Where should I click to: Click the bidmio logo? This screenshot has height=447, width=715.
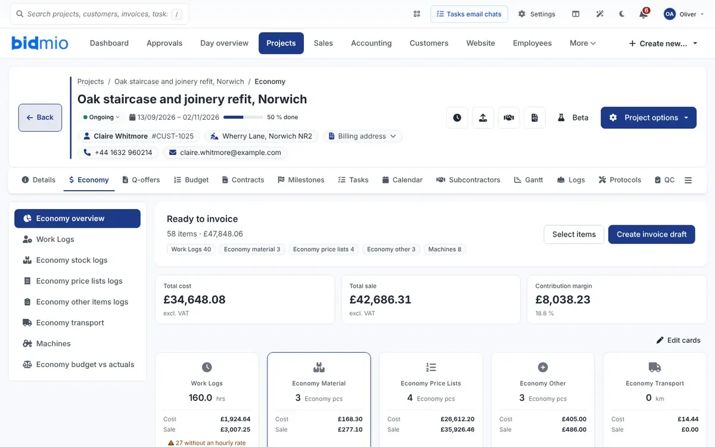(x=40, y=43)
